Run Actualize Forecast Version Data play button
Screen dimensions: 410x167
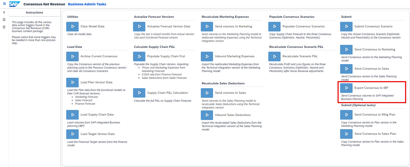click(139, 26)
